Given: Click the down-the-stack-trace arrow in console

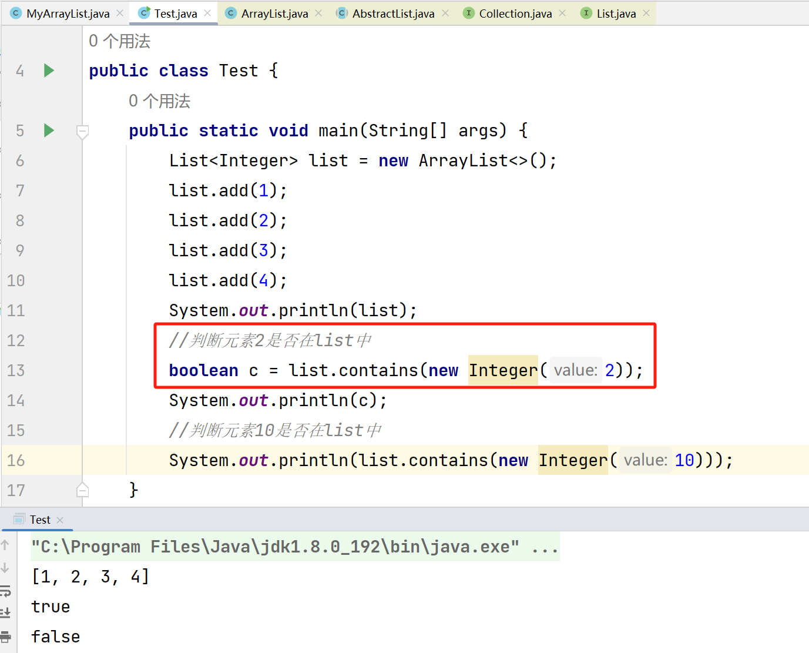Looking at the screenshot, I should point(5,568).
